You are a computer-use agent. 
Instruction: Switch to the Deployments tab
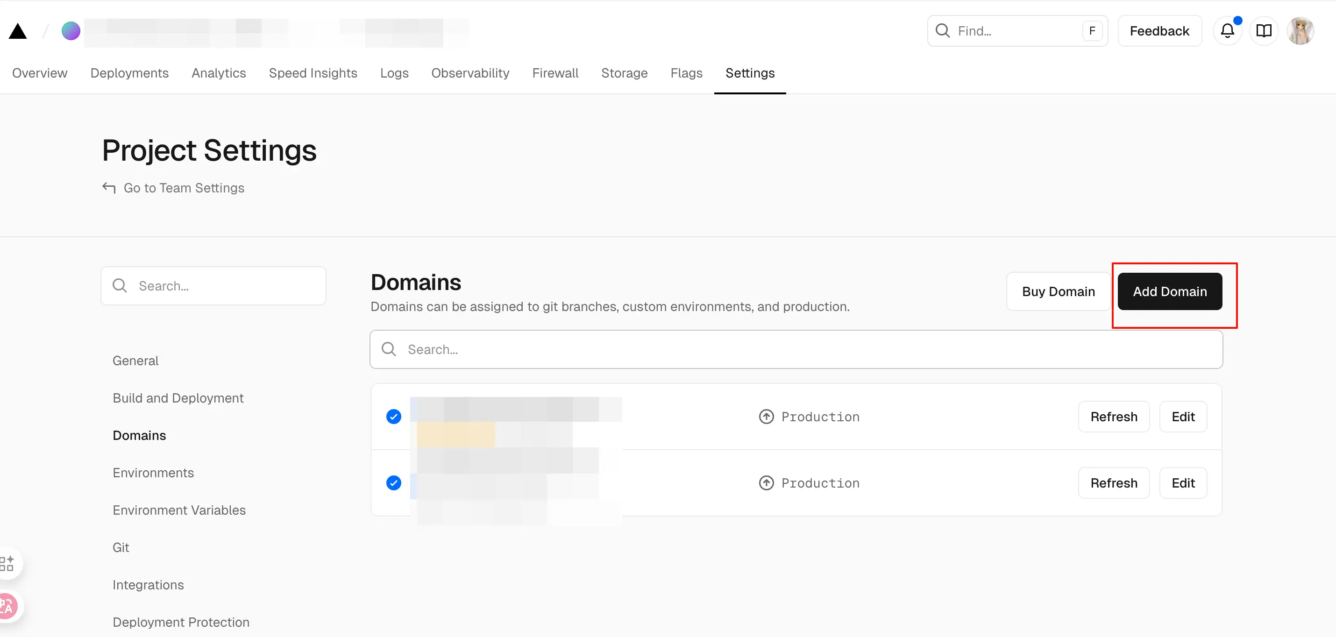(129, 73)
